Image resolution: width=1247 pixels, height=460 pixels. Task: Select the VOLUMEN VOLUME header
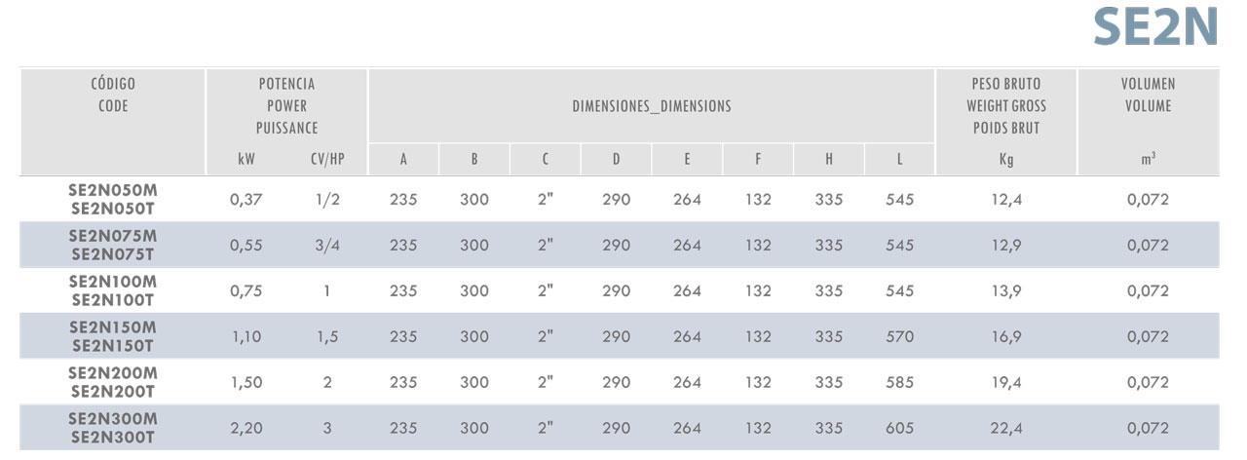pos(1149,96)
